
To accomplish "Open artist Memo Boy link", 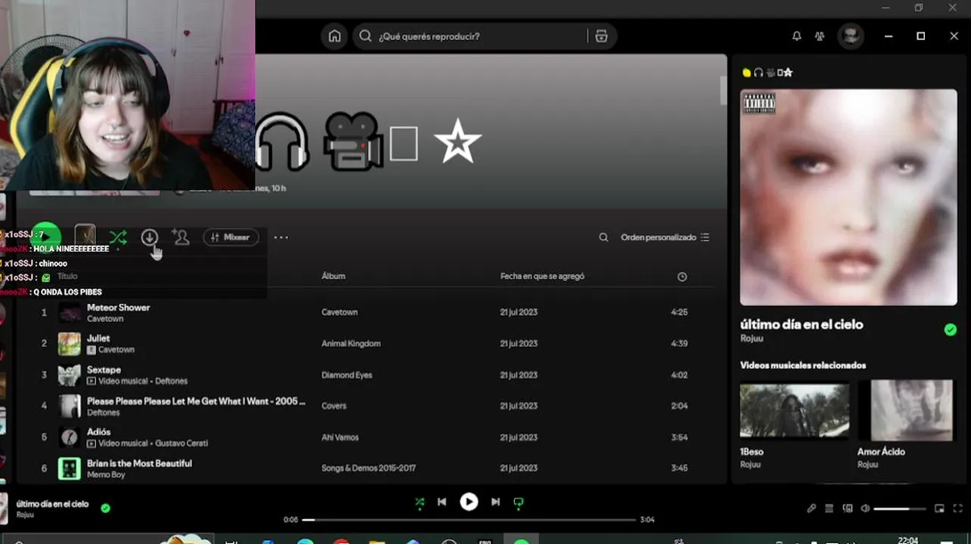I will click(106, 474).
